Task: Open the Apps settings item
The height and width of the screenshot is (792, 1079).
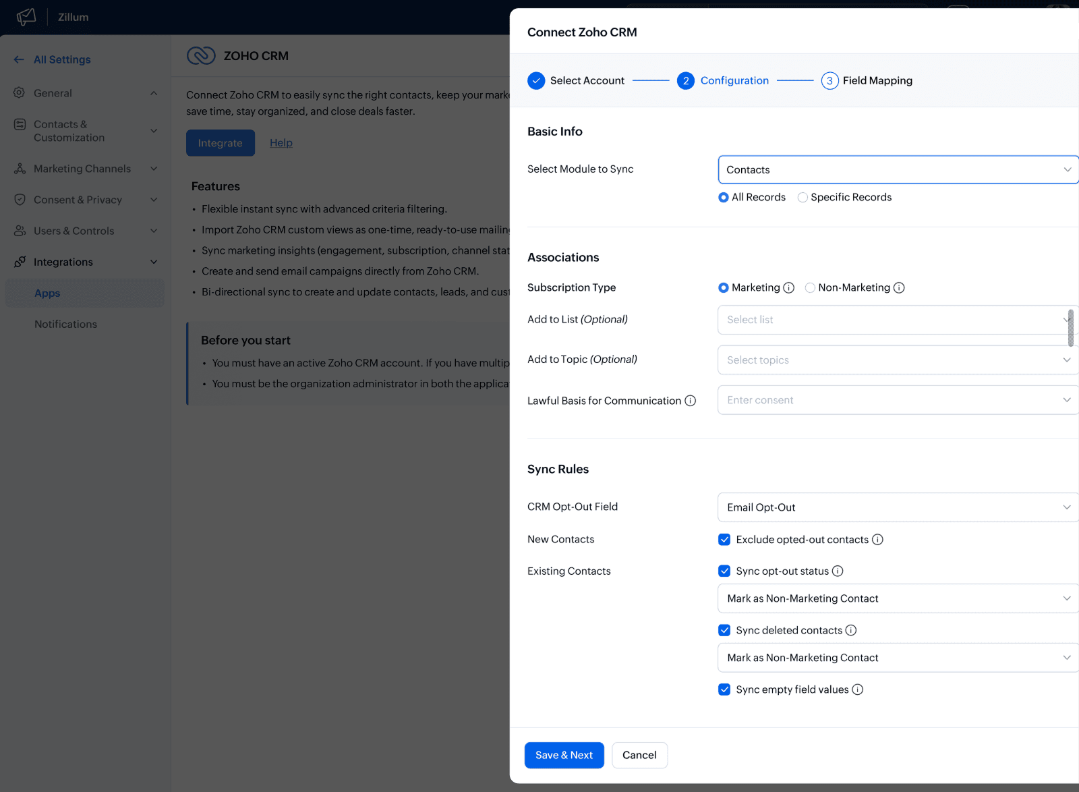Action: (85, 293)
